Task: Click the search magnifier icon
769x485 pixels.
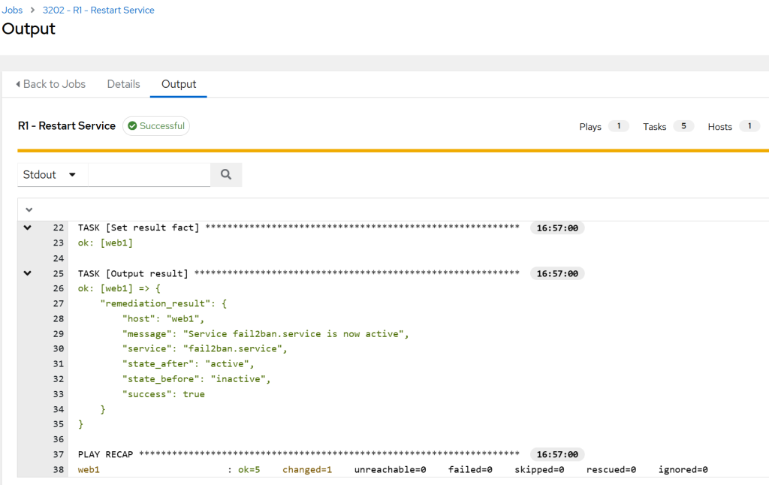Action: coord(225,174)
